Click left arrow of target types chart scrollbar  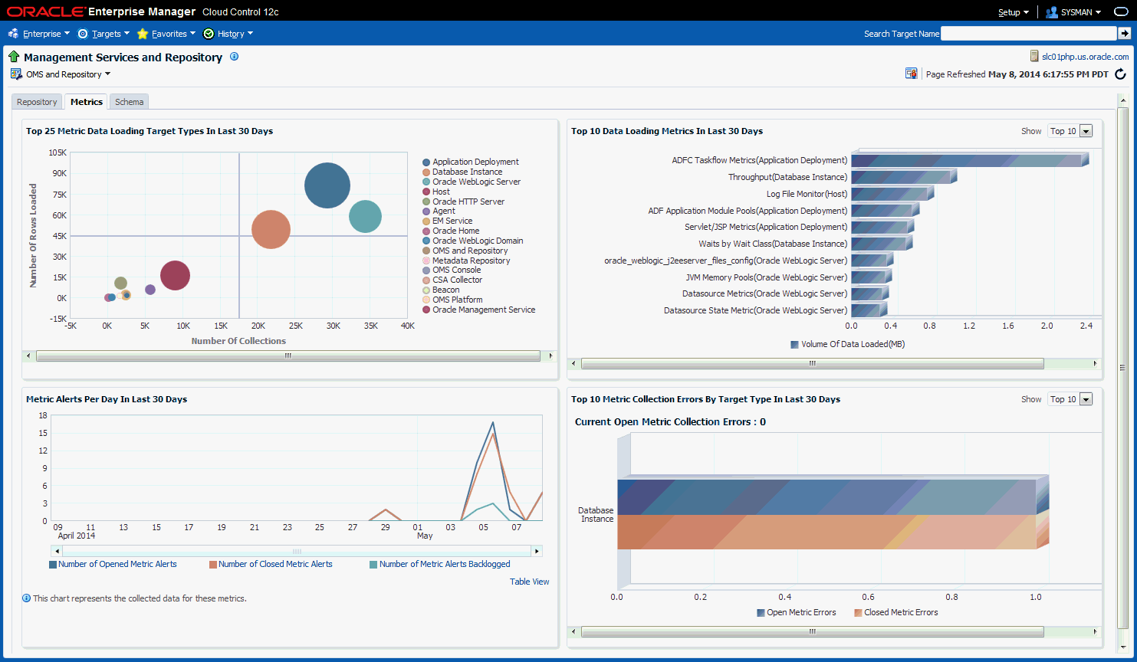pos(29,356)
